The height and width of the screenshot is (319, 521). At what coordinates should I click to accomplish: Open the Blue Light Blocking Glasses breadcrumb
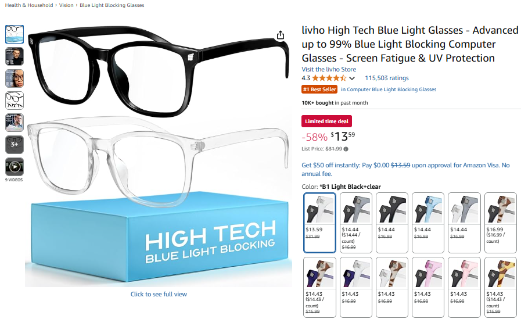(x=112, y=5)
